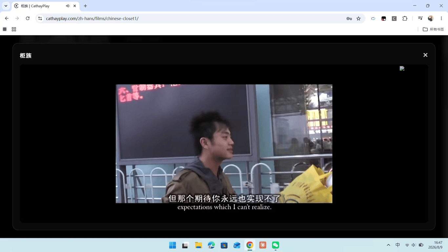Bookmark this page with the star icon
This screenshot has width=448, height=252.
pos(358,19)
